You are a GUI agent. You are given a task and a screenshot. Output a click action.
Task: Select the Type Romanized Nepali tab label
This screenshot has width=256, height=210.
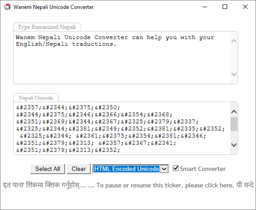(x=47, y=27)
